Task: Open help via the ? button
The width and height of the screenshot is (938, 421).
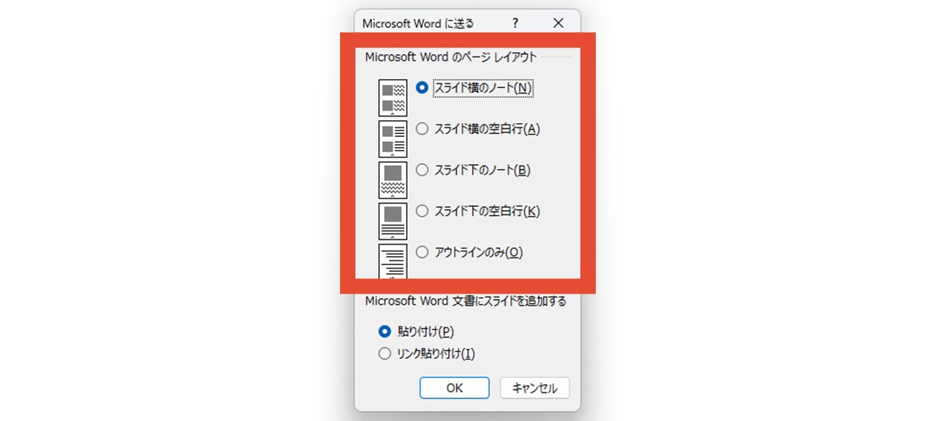Action: click(516, 23)
